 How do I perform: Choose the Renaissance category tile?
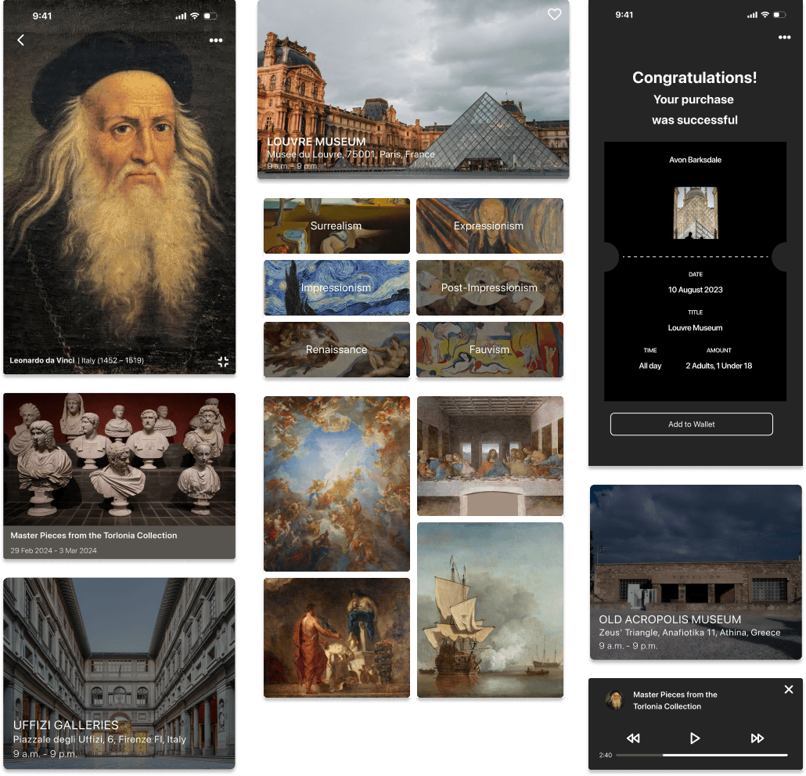336,350
